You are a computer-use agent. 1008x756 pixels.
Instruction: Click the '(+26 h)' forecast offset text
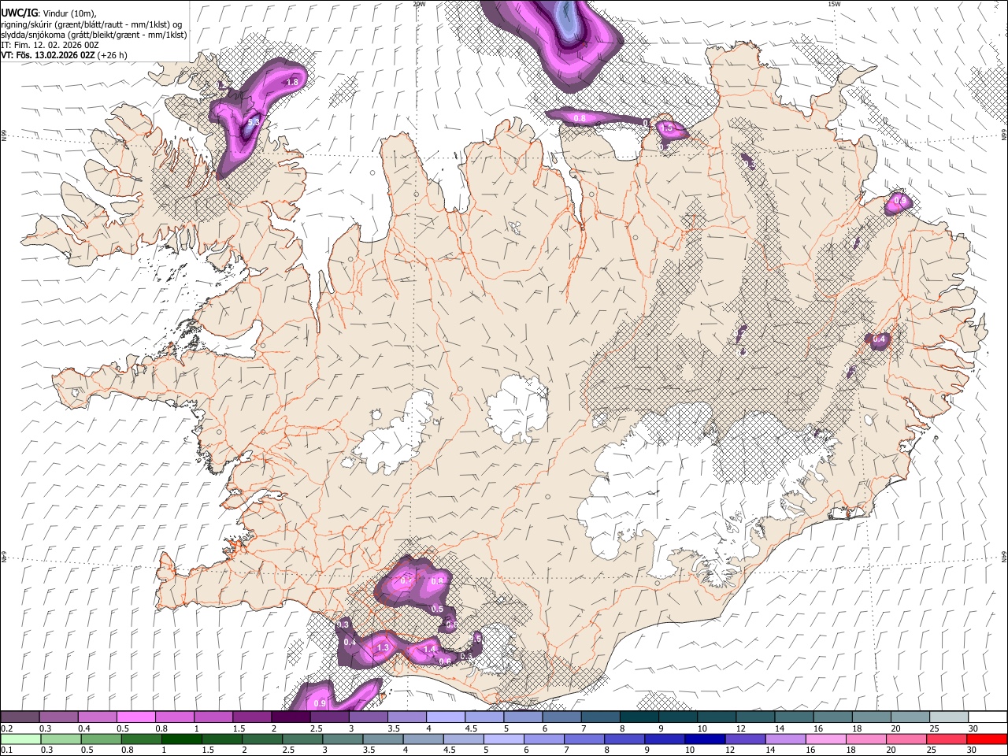[x=113, y=55]
